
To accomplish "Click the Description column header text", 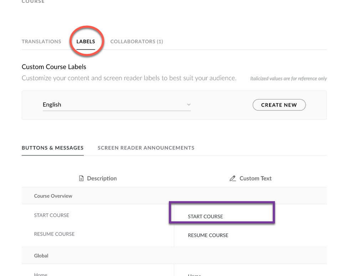I will (102, 178).
